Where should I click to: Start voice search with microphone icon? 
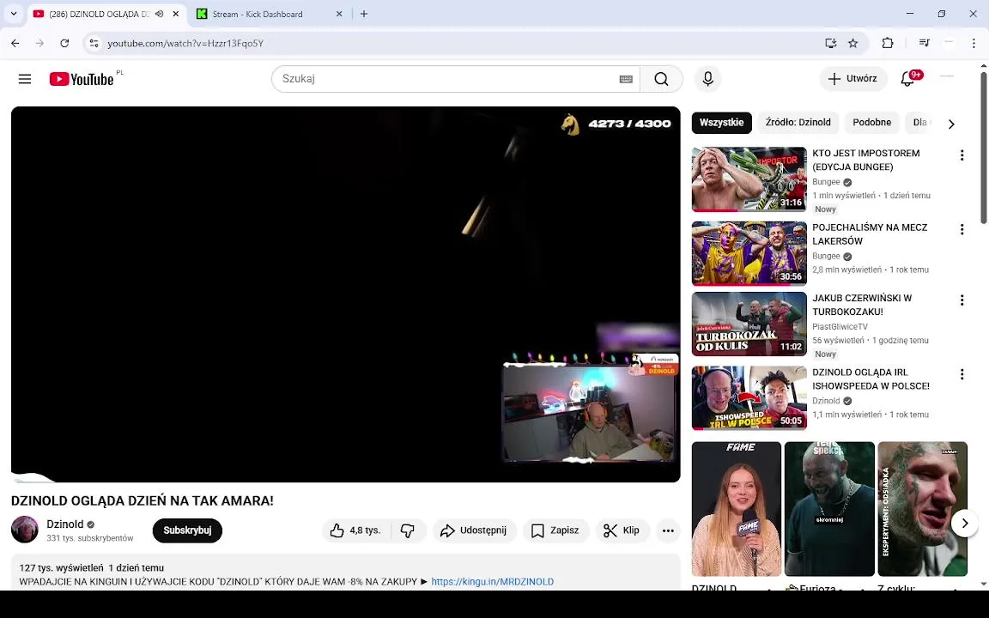point(707,79)
